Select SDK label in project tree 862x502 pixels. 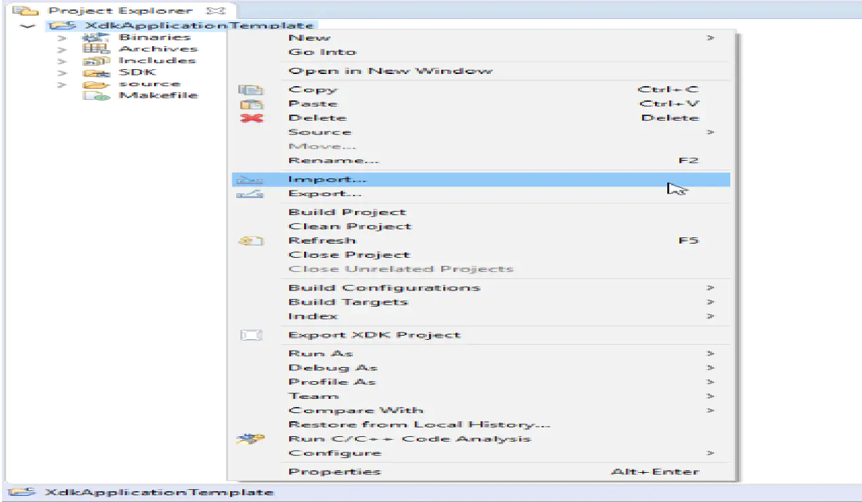(137, 73)
